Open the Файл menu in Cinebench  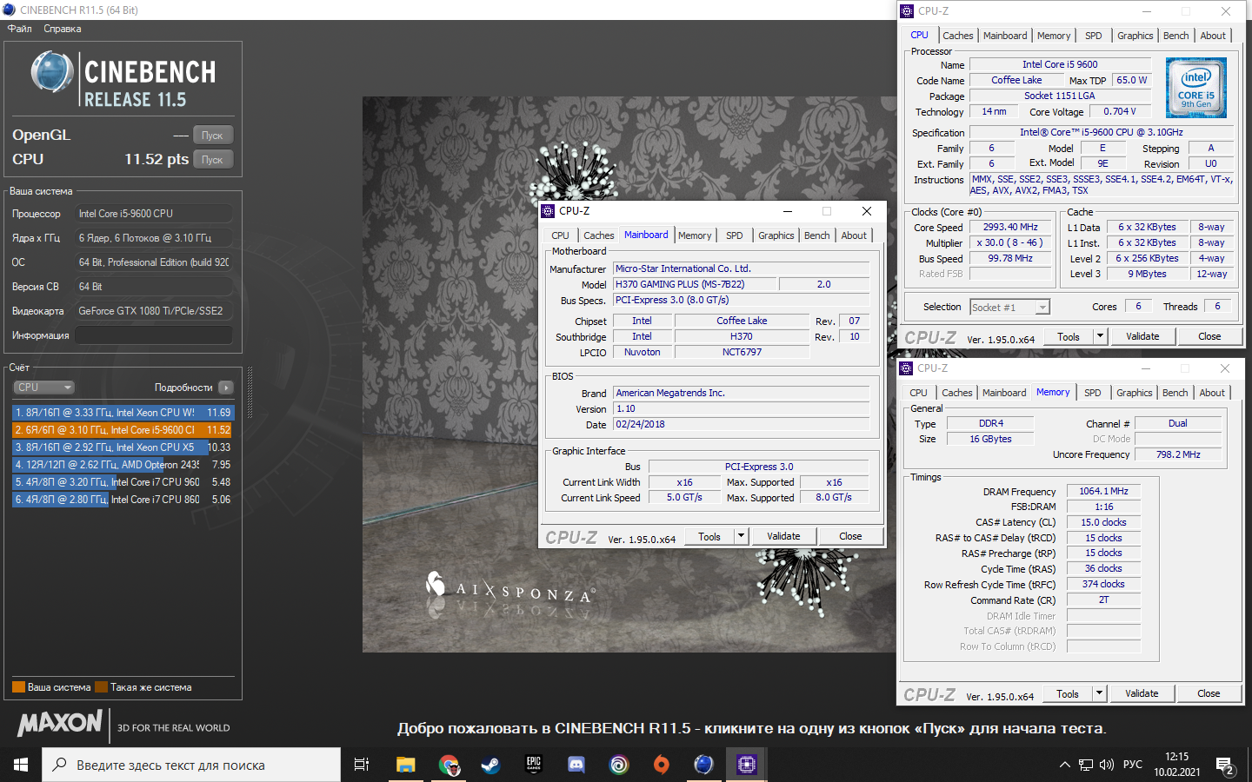coord(20,29)
